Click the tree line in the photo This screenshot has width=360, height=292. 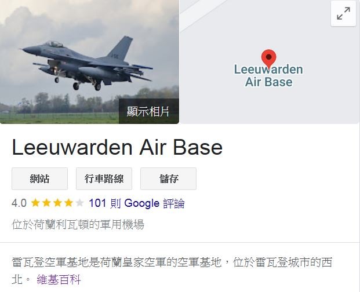(x=69, y=103)
